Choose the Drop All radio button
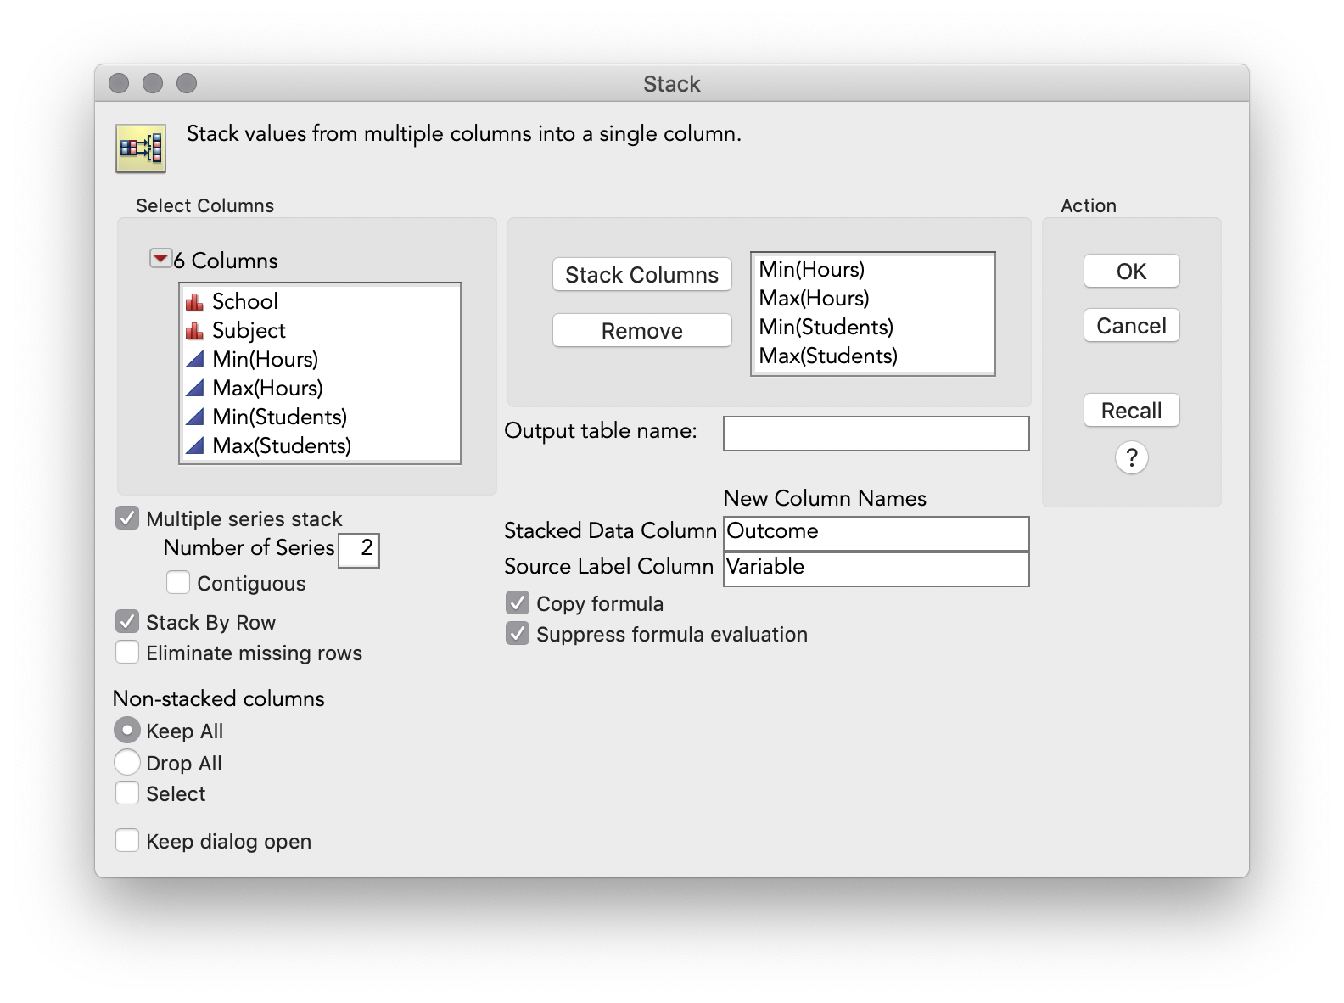The height and width of the screenshot is (1003, 1344). (127, 763)
